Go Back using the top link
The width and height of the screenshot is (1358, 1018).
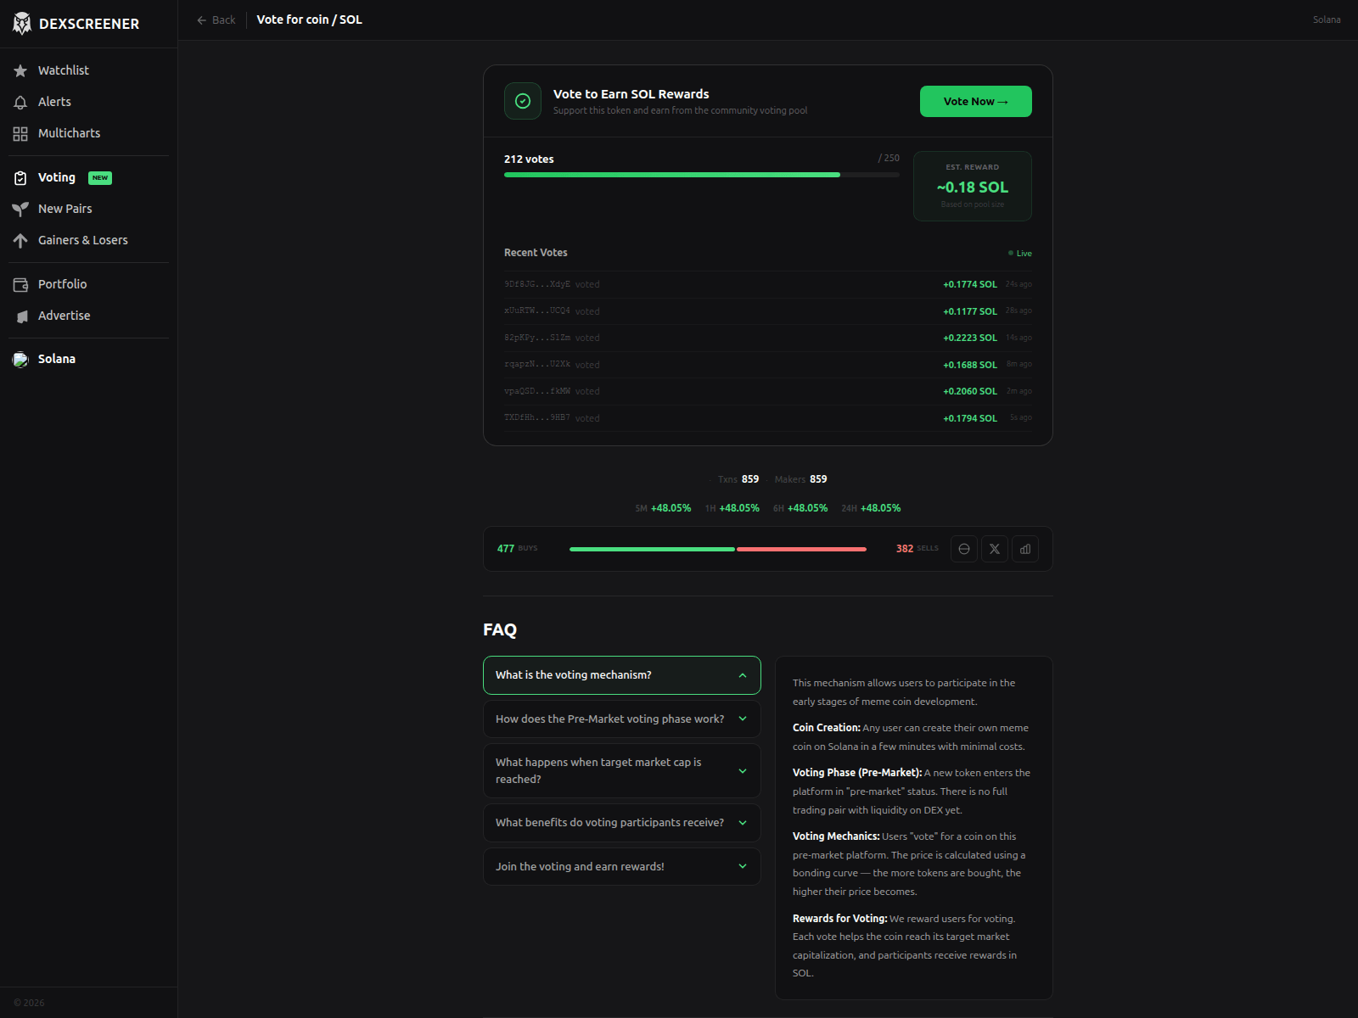click(216, 20)
